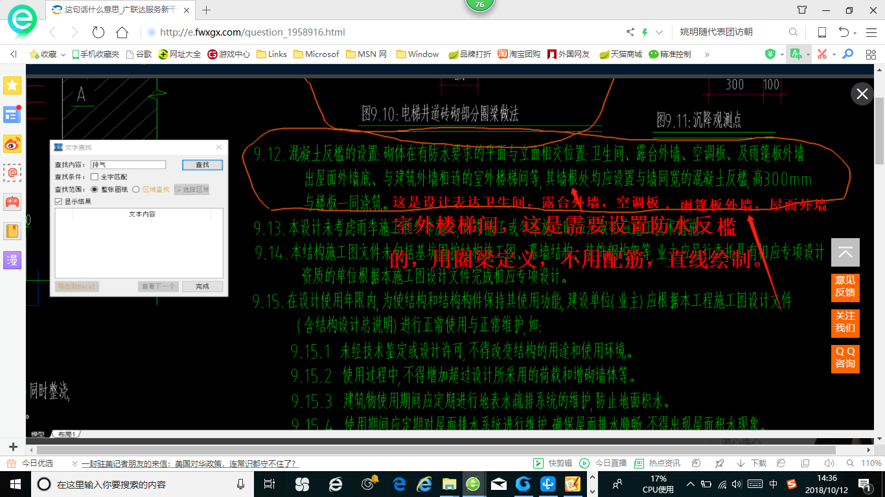Add a sidebar app with plus button
This screenshot has width=885, height=497.
click(x=13, y=447)
